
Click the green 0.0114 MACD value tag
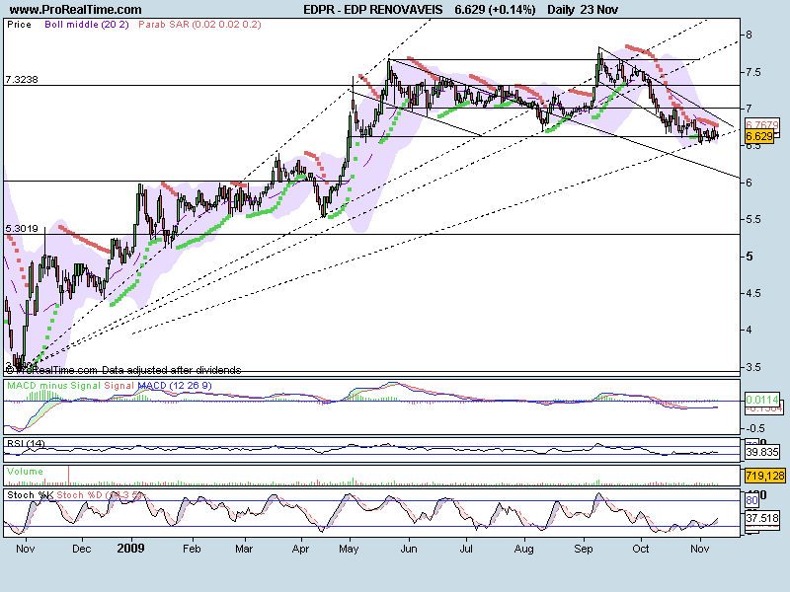762,400
